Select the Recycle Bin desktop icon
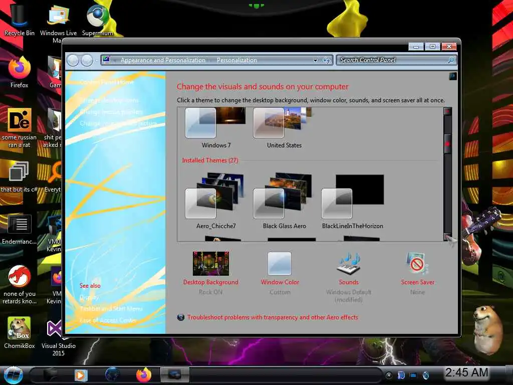 pyautogui.click(x=19, y=19)
